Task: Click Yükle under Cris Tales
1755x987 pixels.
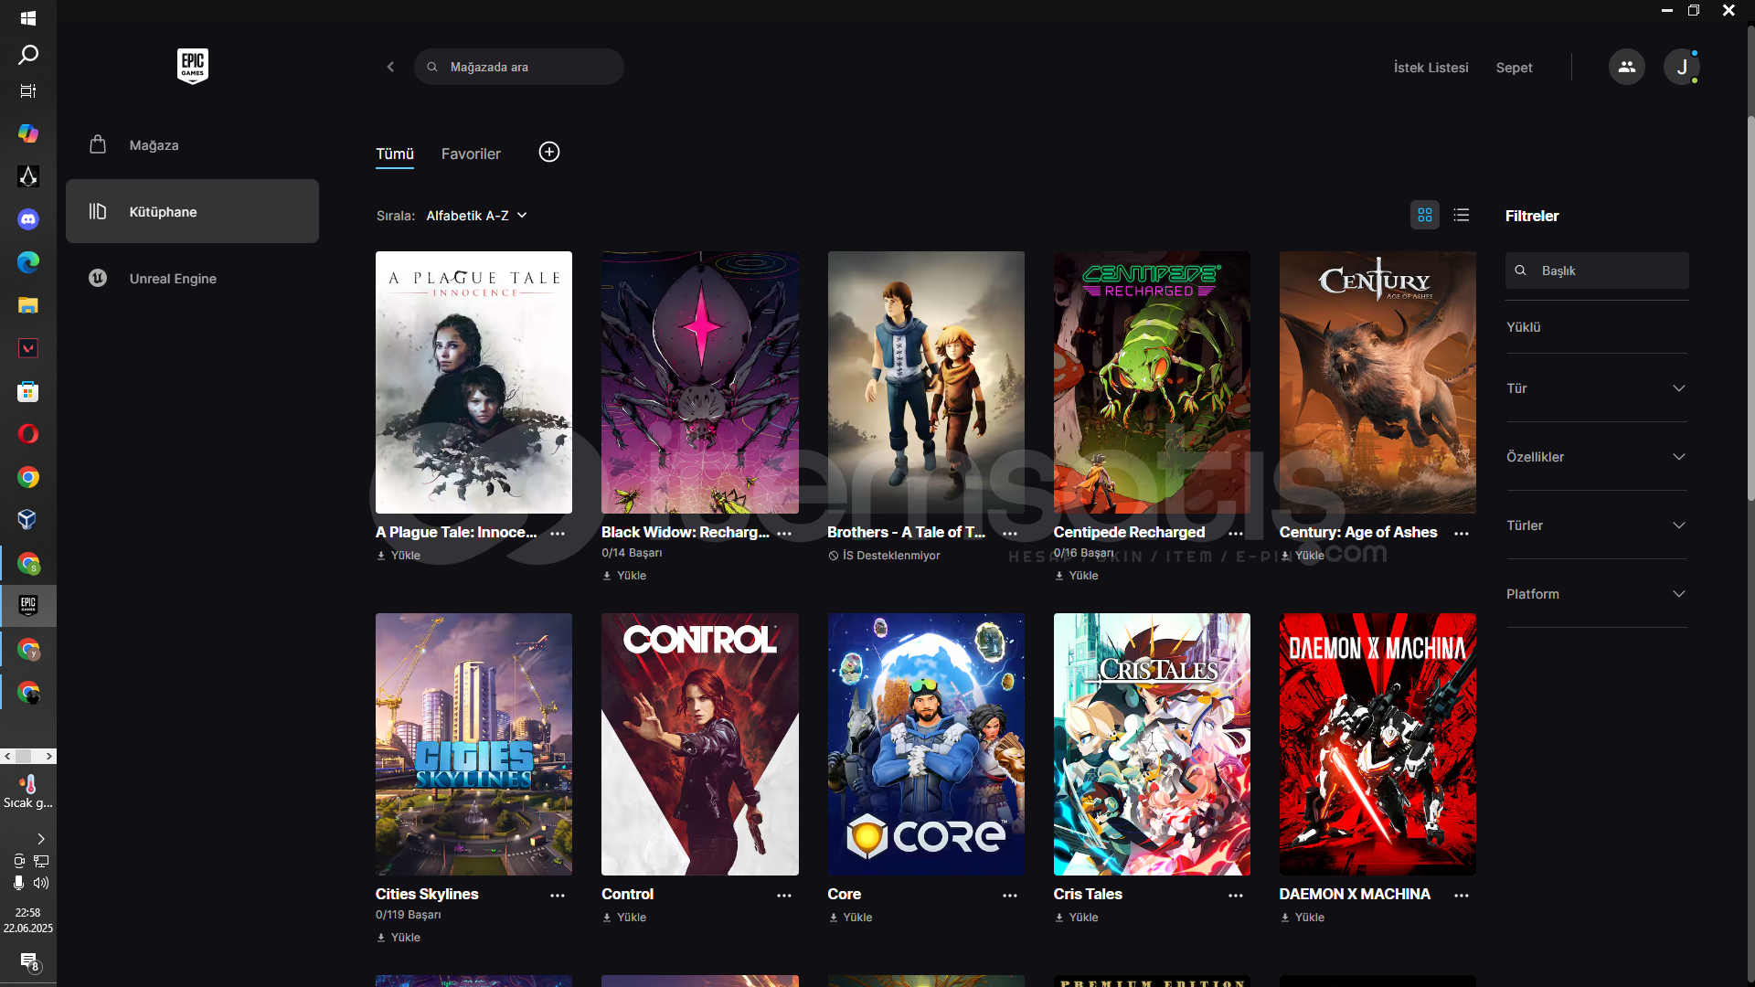Action: (x=1076, y=918)
